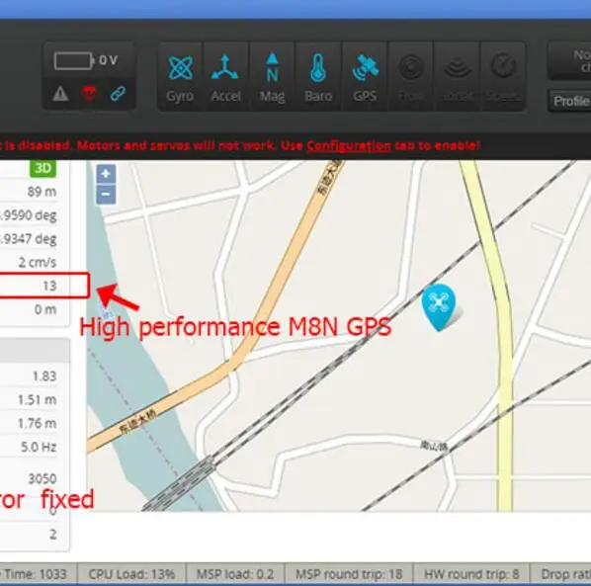591x586 pixels.
Task: Click the green 3D fix badge
Action: coord(42,168)
